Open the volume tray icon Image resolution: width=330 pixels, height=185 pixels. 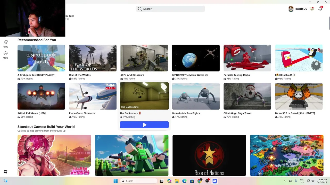tap(313, 181)
